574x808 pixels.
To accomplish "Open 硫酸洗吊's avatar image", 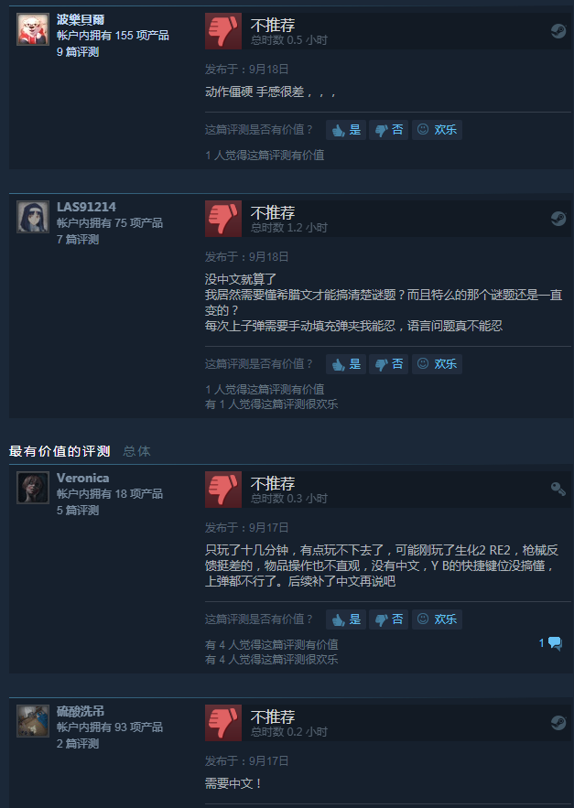I will [x=33, y=721].
